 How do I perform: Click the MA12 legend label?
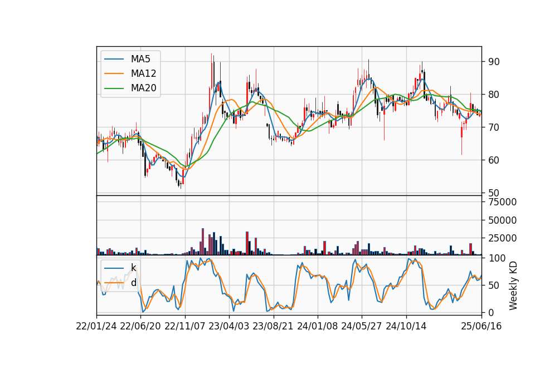[x=143, y=73]
